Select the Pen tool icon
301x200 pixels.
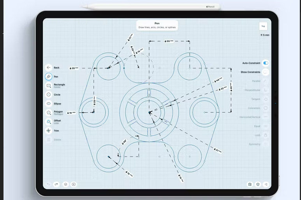48,77
